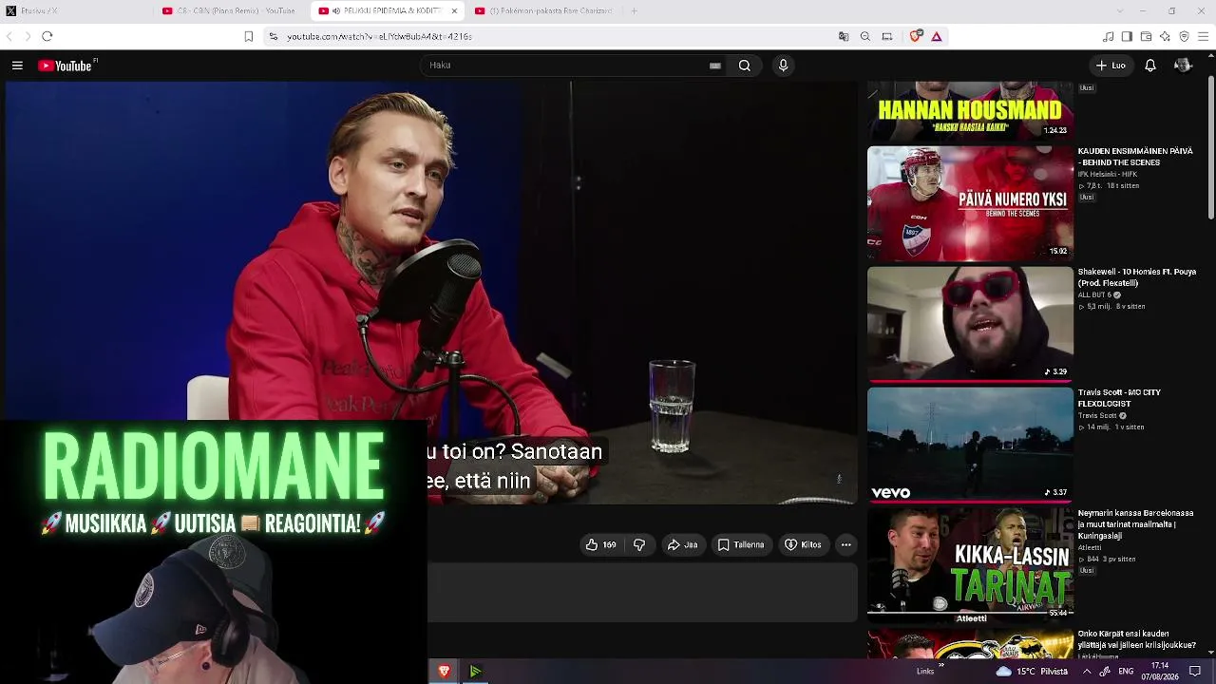The image size is (1216, 684).
Task: Click the address bar URL
Action: (380, 36)
